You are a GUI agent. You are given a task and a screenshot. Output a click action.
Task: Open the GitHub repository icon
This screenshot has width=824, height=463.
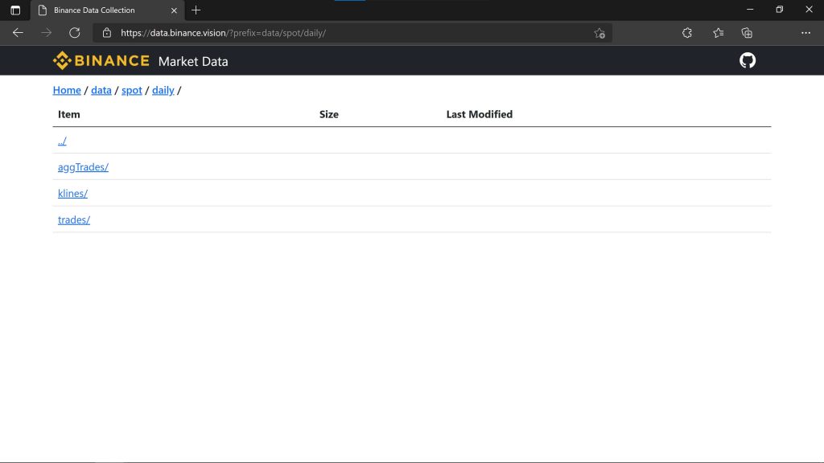click(748, 61)
